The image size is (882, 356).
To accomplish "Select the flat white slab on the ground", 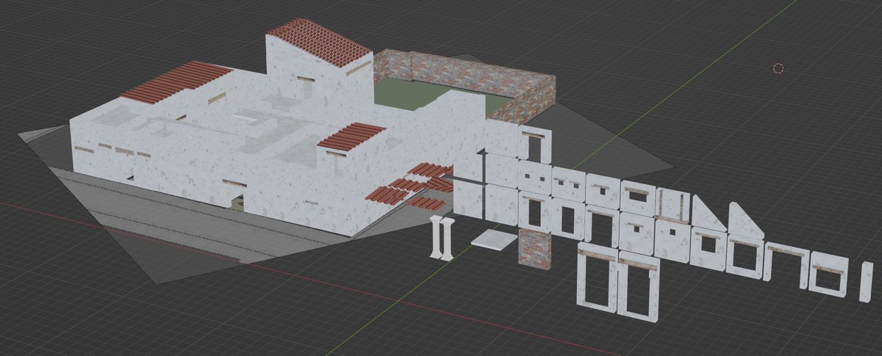I will click(x=494, y=239).
